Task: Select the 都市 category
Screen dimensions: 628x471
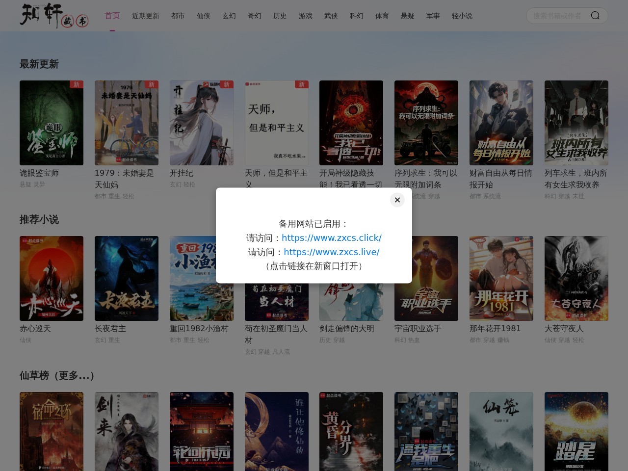Action: click(x=178, y=16)
